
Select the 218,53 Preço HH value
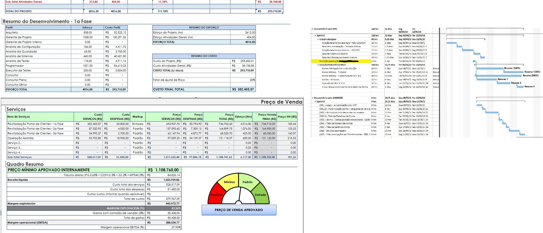pyautogui.click(x=292, y=138)
